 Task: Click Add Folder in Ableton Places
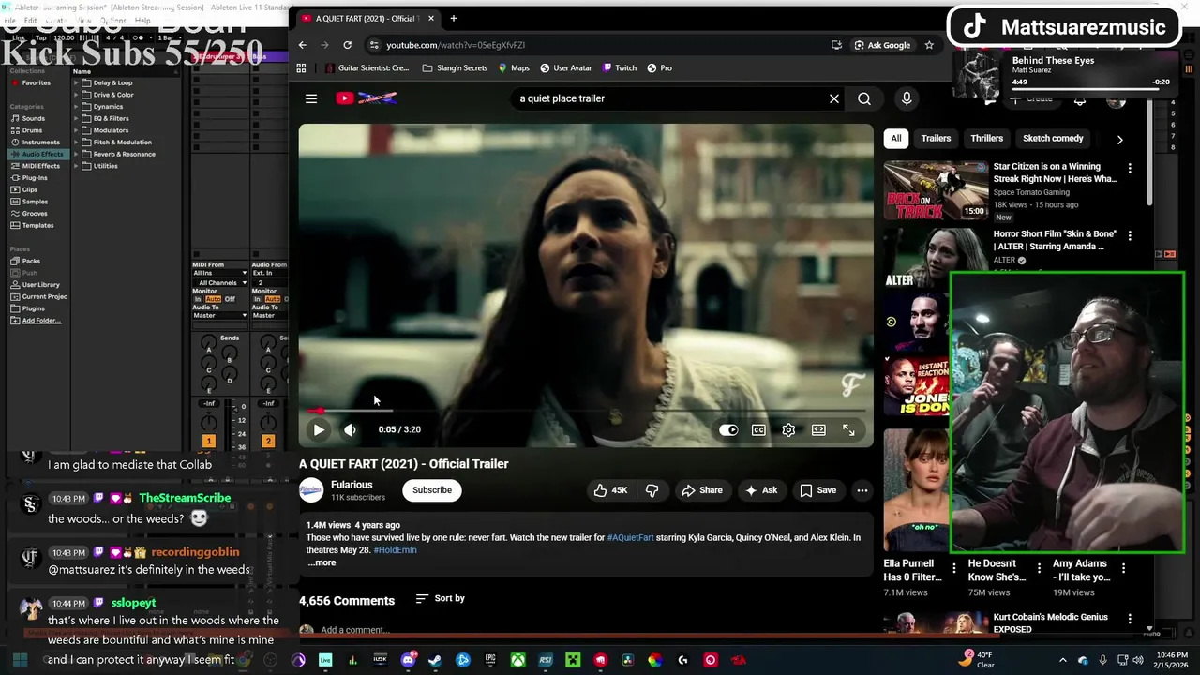point(41,321)
